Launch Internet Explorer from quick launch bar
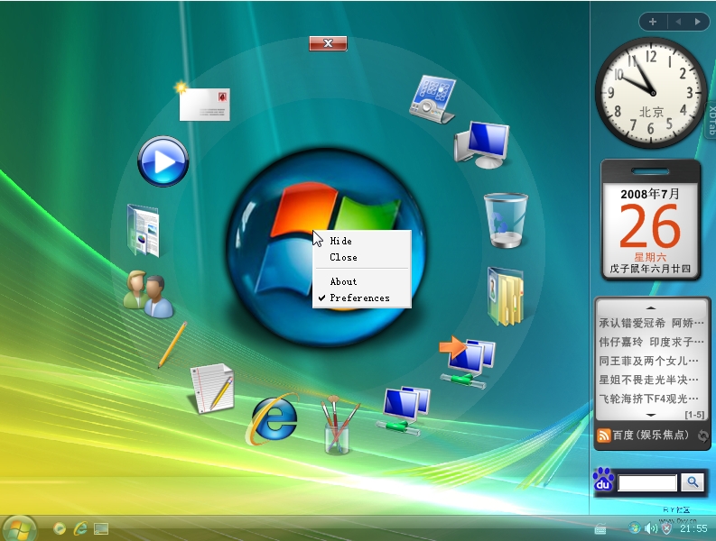 click(81, 527)
